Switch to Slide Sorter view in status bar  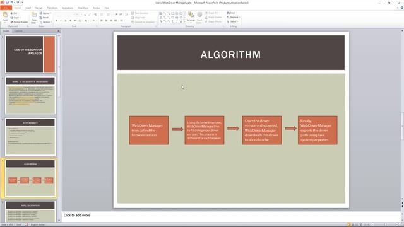[x=353, y=224]
